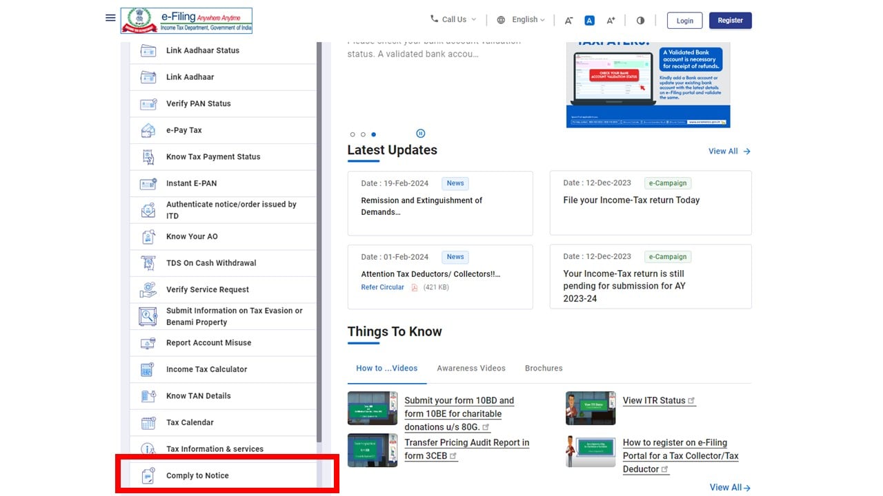Expand the Call Us dropdown
883x496 pixels.
(453, 20)
